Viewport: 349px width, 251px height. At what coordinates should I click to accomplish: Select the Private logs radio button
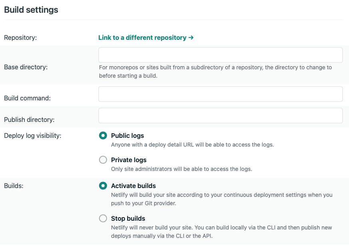[103, 160]
